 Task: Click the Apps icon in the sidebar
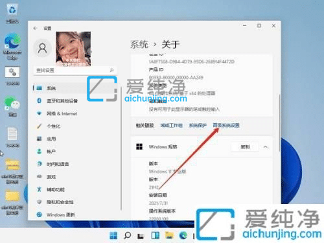pyautogui.click(x=39, y=139)
